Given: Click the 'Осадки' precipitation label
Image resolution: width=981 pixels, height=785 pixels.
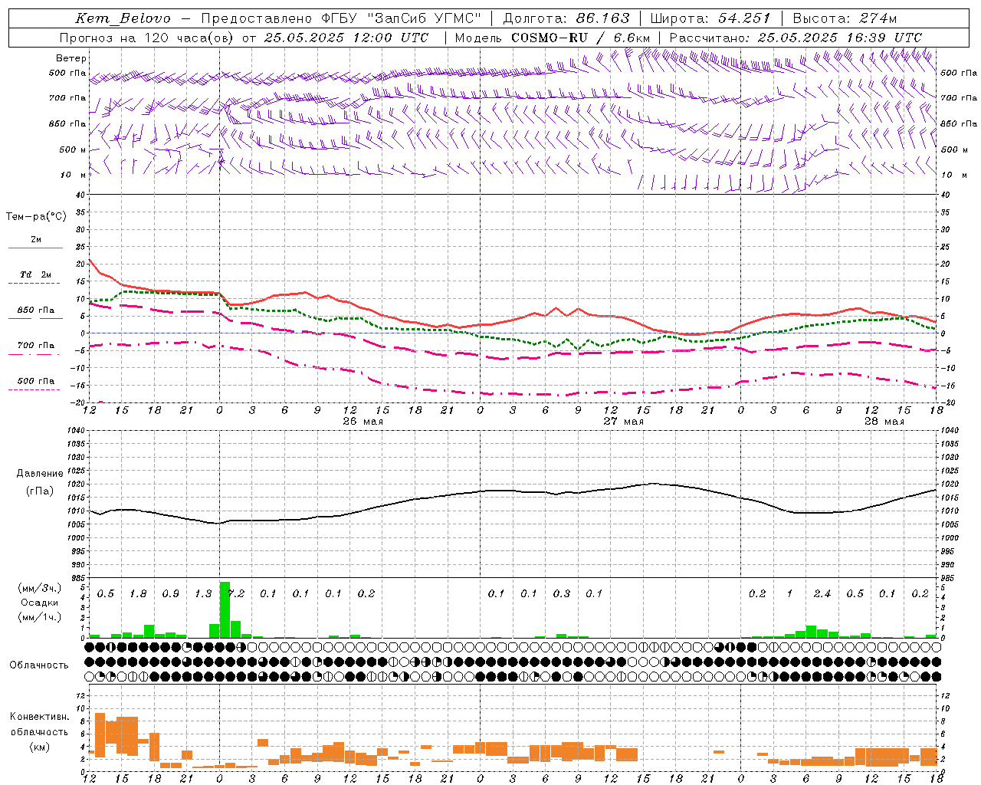Looking at the screenshot, I should pos(39,603).
